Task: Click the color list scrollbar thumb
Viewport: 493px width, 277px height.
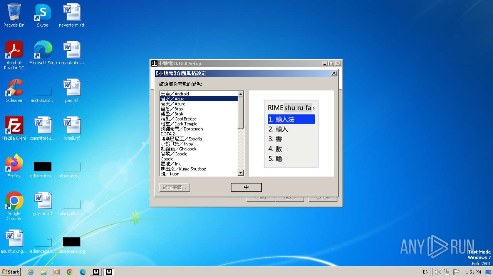Action: tap(241, 113)
